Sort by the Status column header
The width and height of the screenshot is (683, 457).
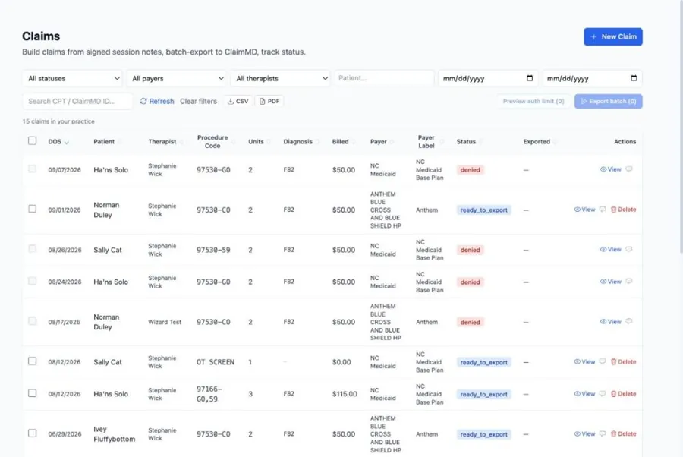tap(469, 142)
